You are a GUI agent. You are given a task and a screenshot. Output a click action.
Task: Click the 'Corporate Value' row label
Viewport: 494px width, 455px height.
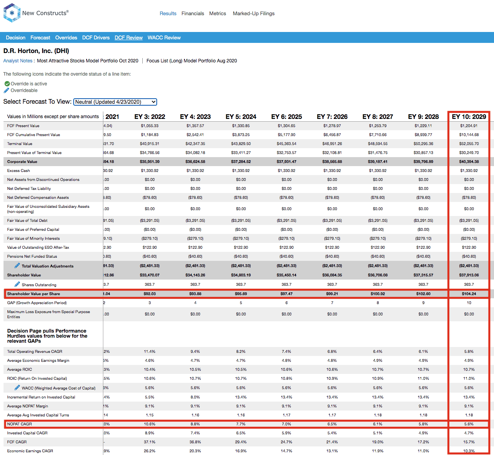[22, 162]
